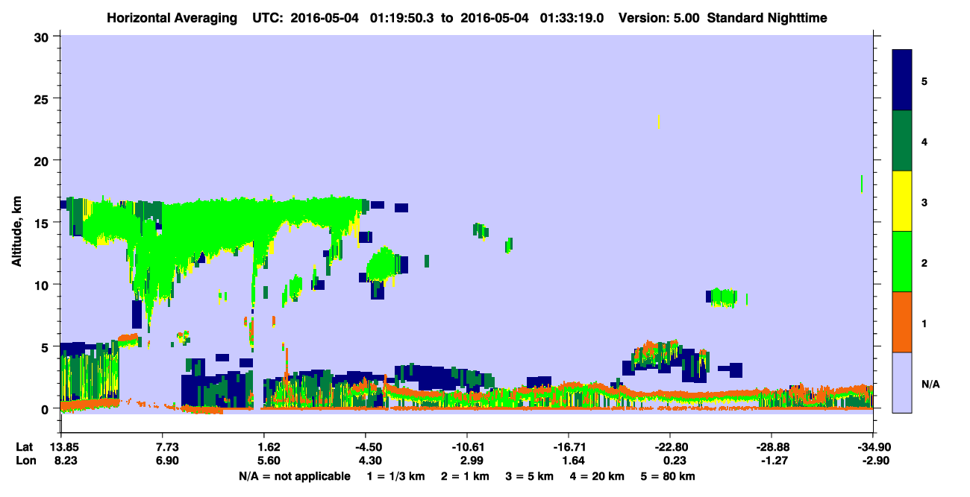Click the 'N/A = not applicable' legend text
The image size is (970, 497).
[294, 476]
